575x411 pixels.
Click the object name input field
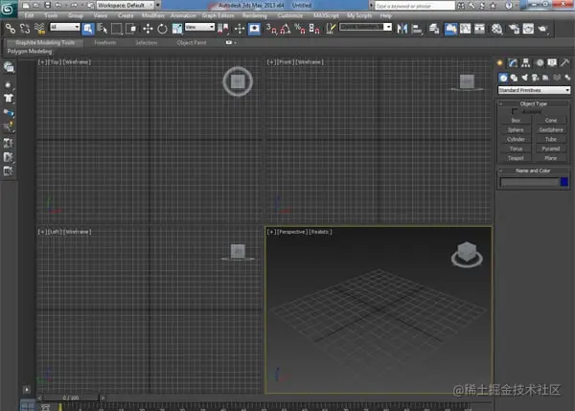click(x=530, y=182)
